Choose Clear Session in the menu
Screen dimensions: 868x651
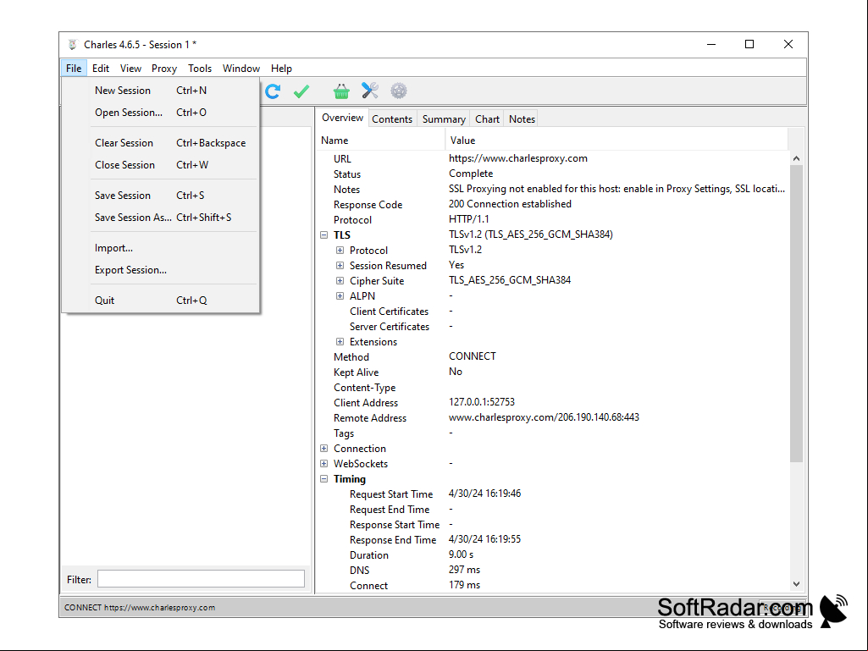[x=161, y=143]
